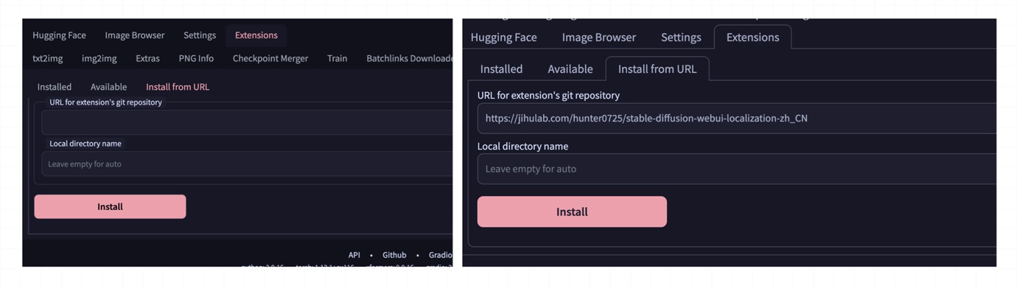Select Extensions tab in right panel

coord(752,38)
